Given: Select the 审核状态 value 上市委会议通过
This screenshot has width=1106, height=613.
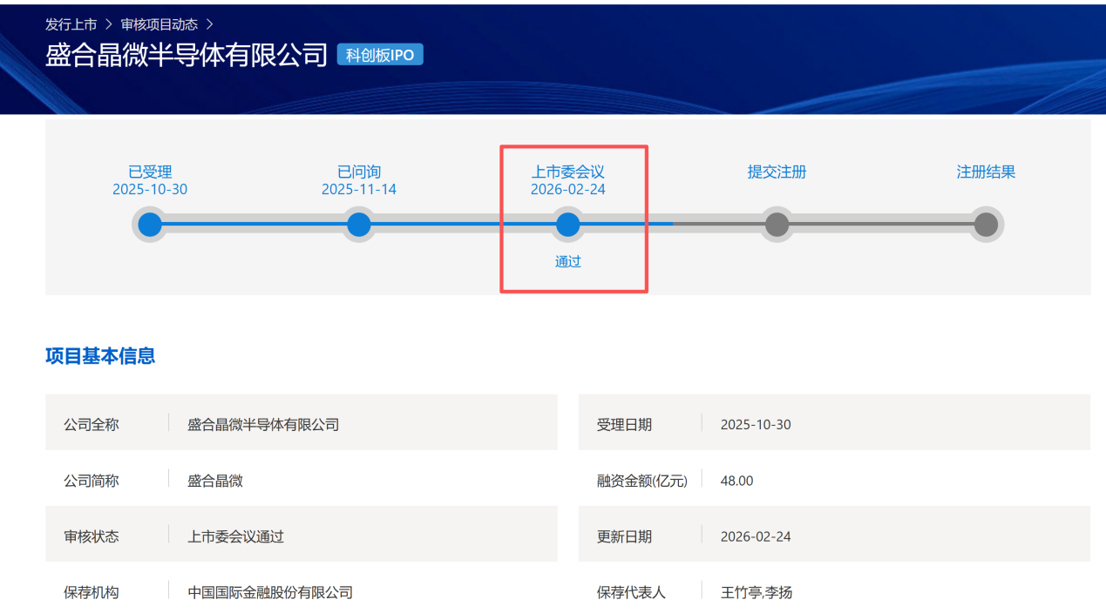Looking at the screenshot, I should [235, 536].
